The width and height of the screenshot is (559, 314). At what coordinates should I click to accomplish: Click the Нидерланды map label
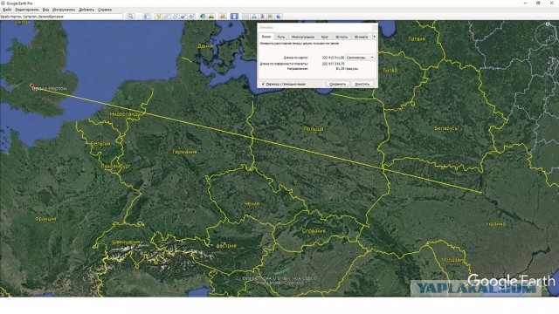[125, 114]
